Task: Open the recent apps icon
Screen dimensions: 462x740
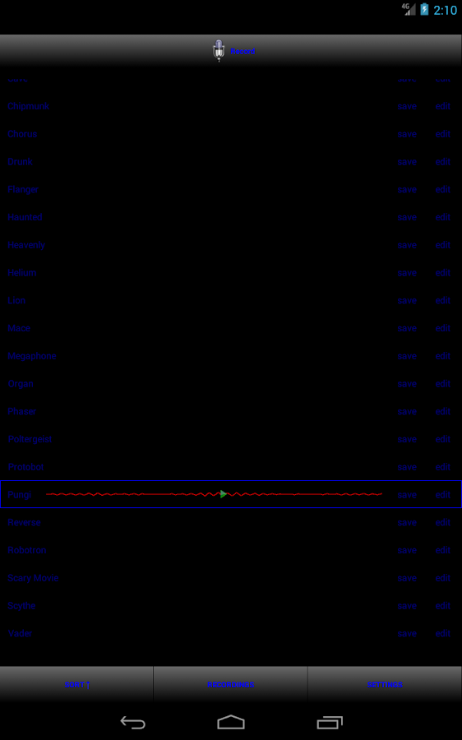Action: tap(330, 723)
